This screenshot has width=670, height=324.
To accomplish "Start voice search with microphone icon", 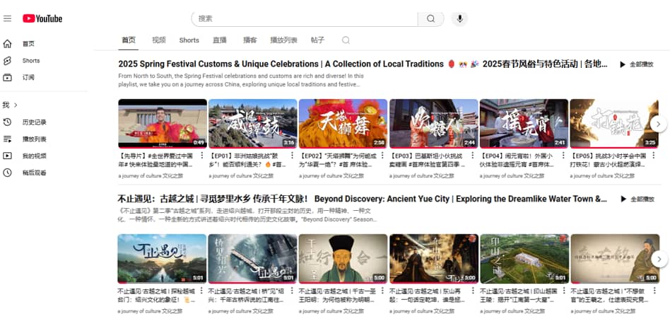I will pyautogui.click(x=460, y=18).
